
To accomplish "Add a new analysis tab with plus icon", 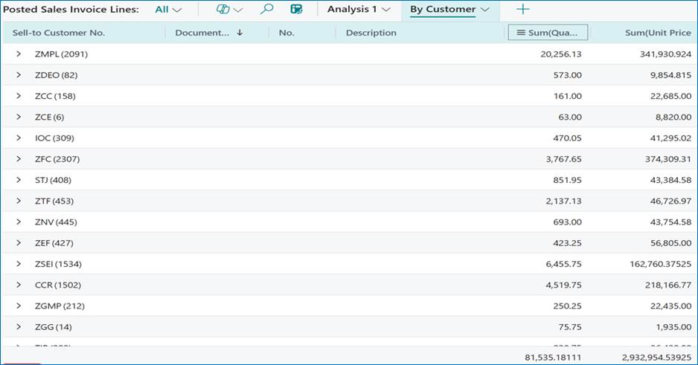I will [523, 10].
